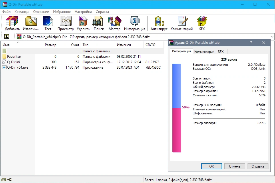Click the 50% label beside ratio bar
Screen dimensions: 275x183
pos(186,107)
